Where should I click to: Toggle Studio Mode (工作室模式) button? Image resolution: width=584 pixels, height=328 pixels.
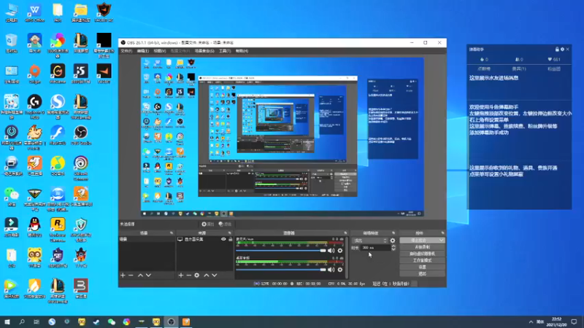[x=422, y=260]
